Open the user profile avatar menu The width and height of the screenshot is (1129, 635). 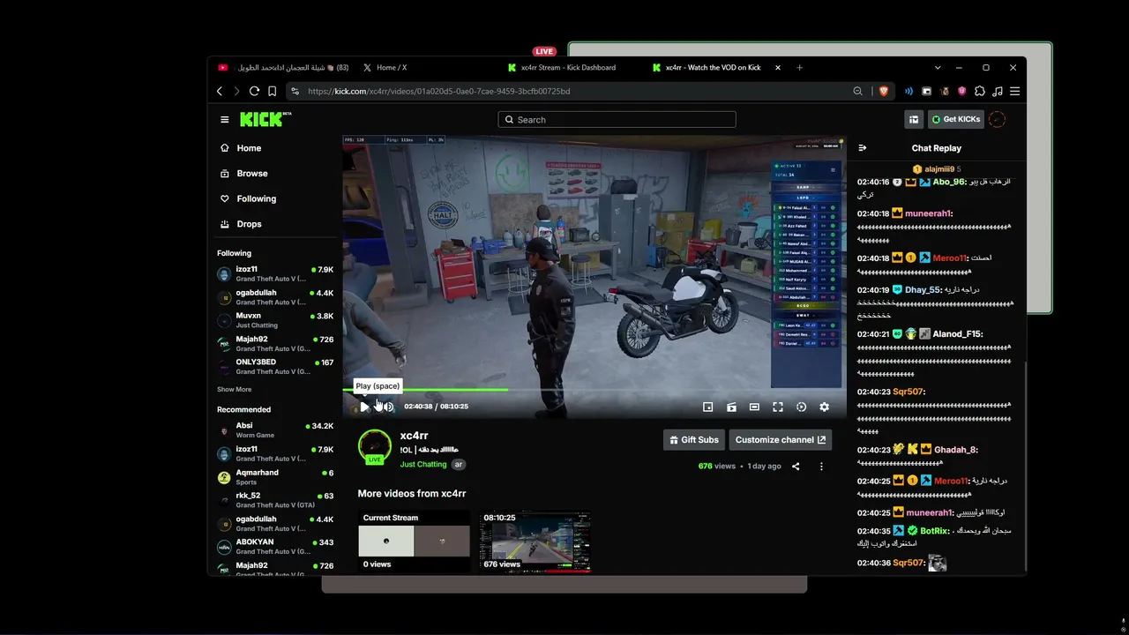998,119
